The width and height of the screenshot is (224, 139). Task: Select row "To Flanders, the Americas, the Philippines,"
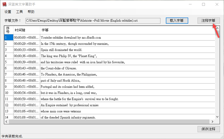[x=109, y=74]
